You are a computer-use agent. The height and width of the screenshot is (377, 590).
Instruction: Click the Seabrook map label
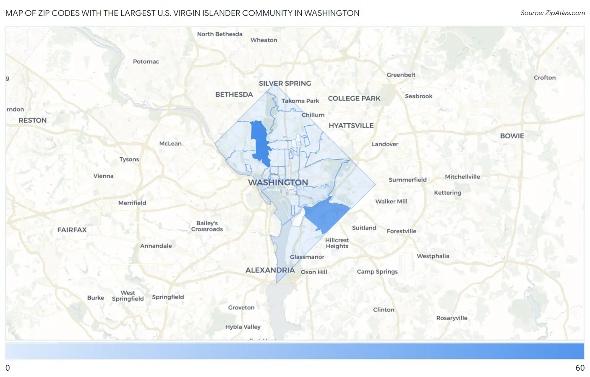[419, 96]
